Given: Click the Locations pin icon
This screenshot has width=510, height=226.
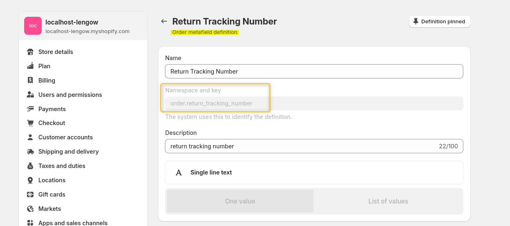Looking at the screenshot, I should [x=30, y=180].
